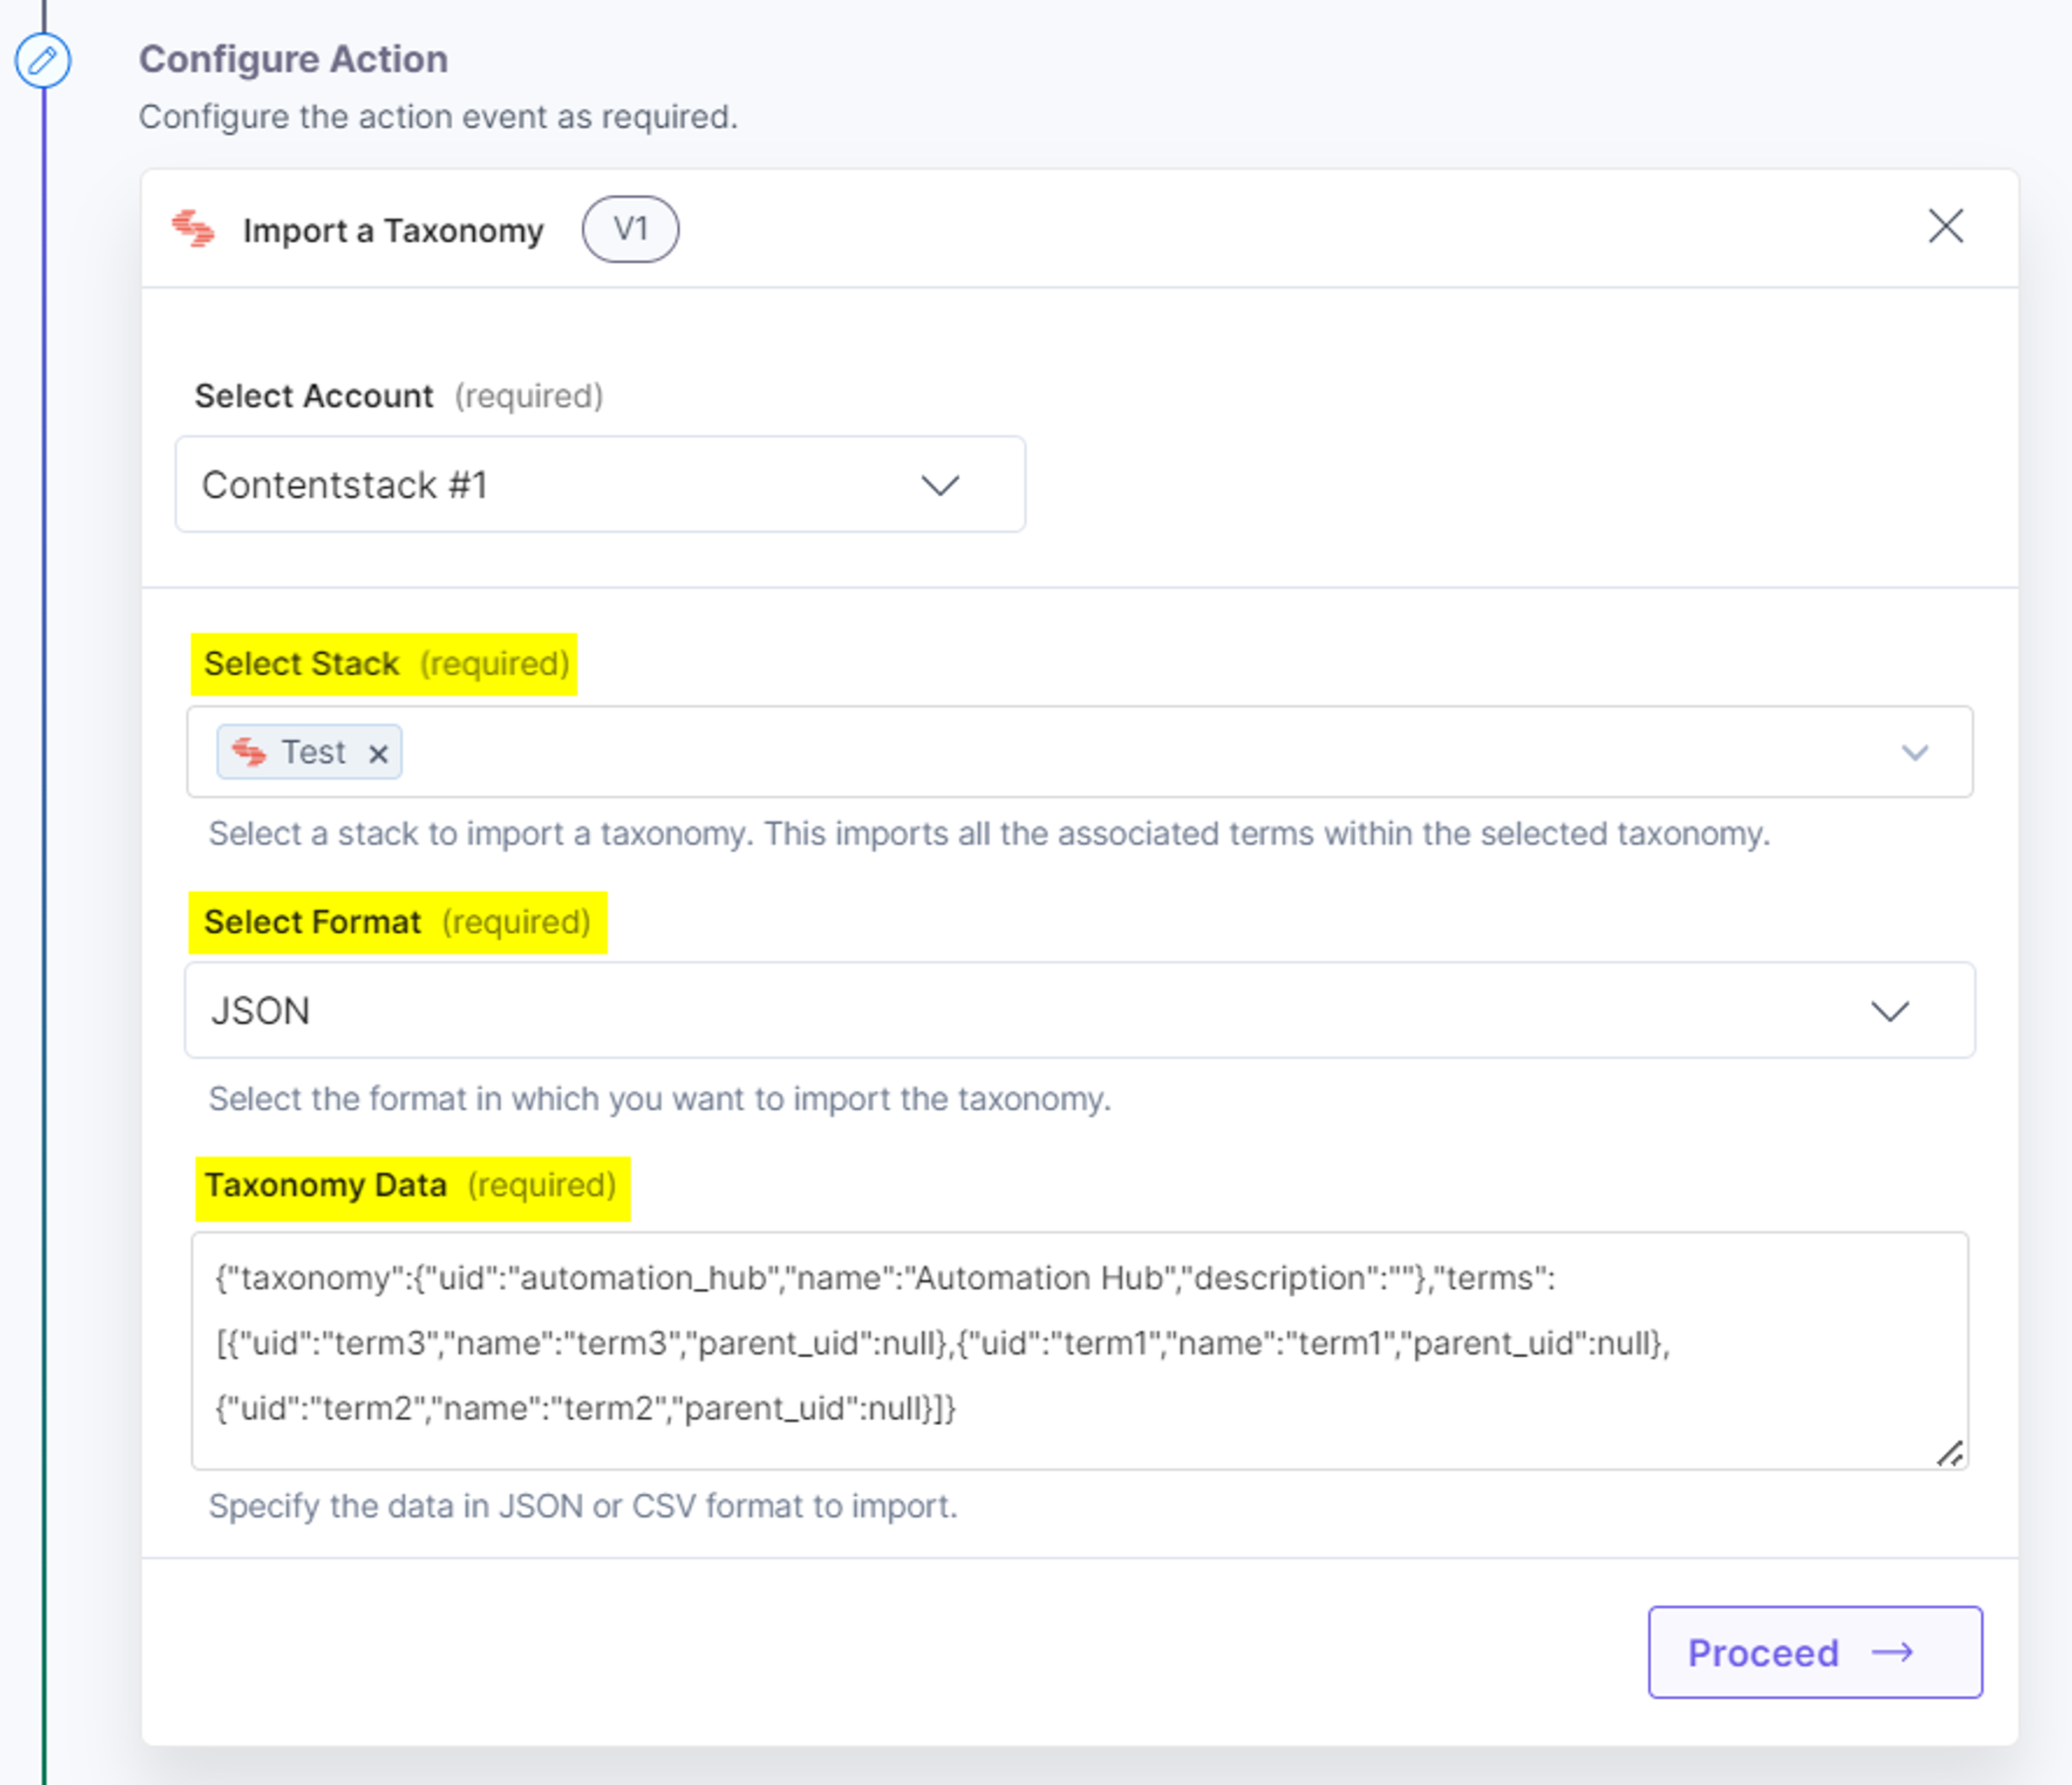
Task: Click the Taxonomy Data resize handle
Action: (x=1950, y=1453)
